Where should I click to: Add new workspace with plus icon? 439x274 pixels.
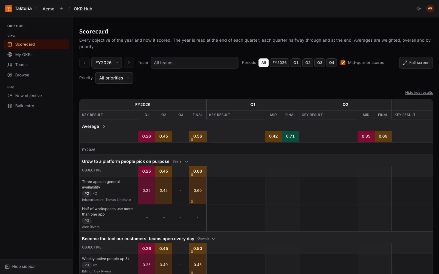(x=61, y=8)
